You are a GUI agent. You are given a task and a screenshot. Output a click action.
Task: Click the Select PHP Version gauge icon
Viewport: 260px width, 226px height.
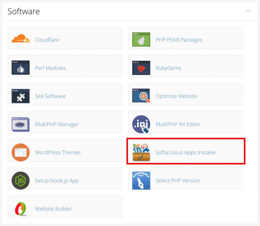coord(141,180)
